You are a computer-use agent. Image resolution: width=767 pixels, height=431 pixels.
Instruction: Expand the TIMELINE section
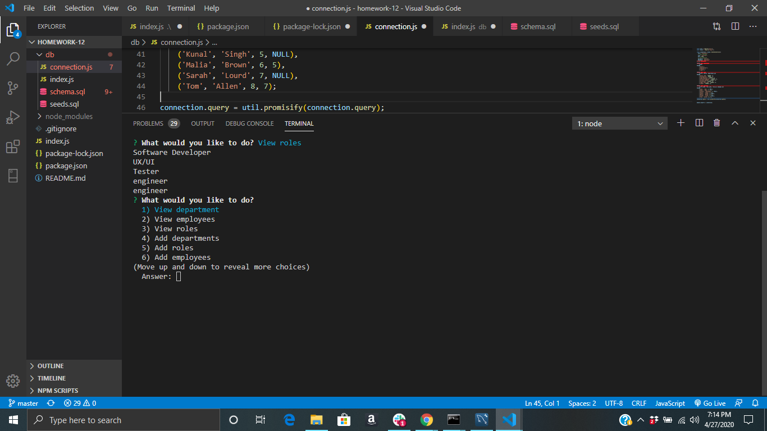74,378
